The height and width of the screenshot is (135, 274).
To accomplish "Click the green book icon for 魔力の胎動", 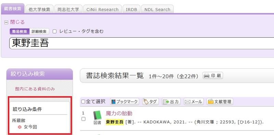I will tap(97, 115).
